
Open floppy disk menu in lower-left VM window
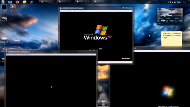[x=26, y=54]
